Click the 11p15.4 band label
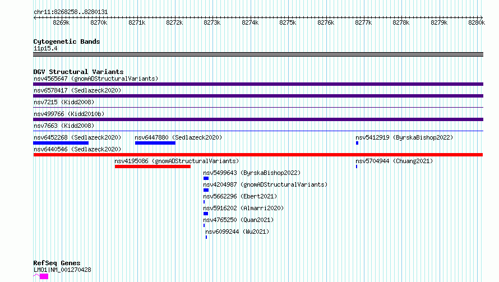The image size is (499, 282). click(x=45, y=48)
